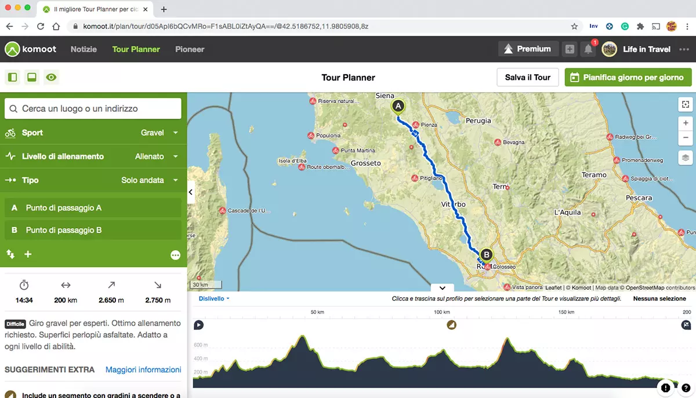The width and height of the screenshot is (696, 398).
Task: Toggle the bottom elevation panel view
Action: point(32,77)
